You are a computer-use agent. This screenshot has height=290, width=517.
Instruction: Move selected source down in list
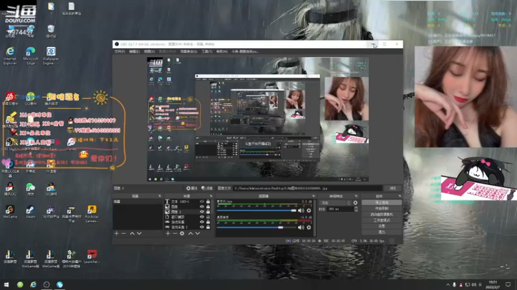[198, 233]
